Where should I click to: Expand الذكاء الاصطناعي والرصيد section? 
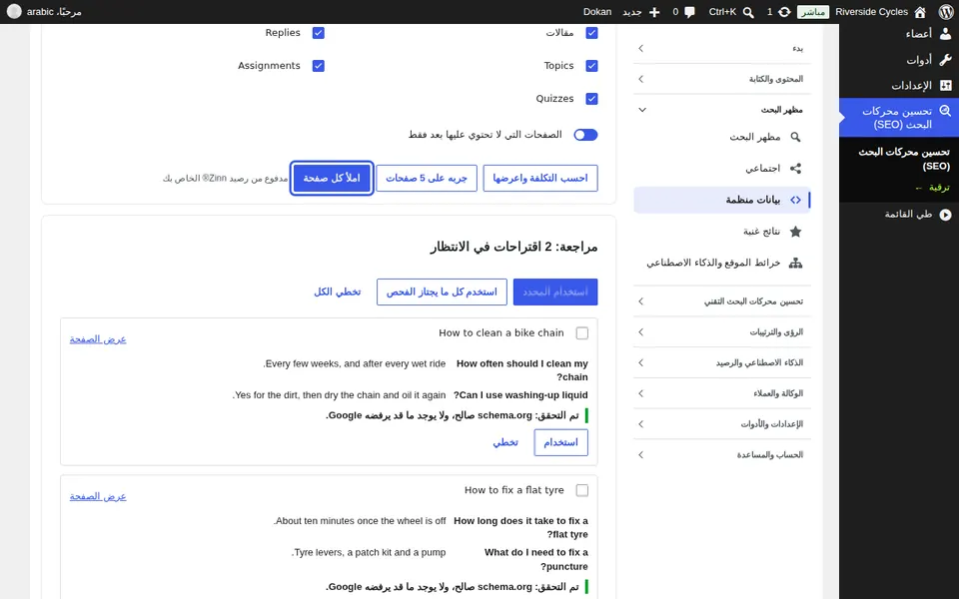[721, 362]
